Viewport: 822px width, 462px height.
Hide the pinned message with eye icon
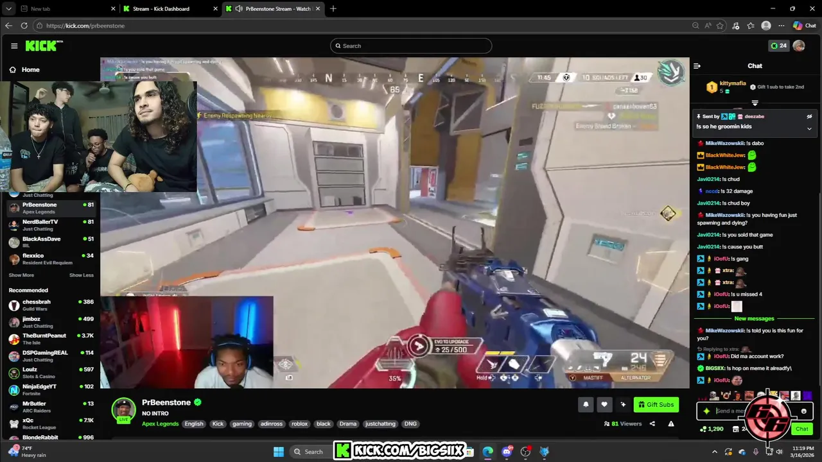809,117
